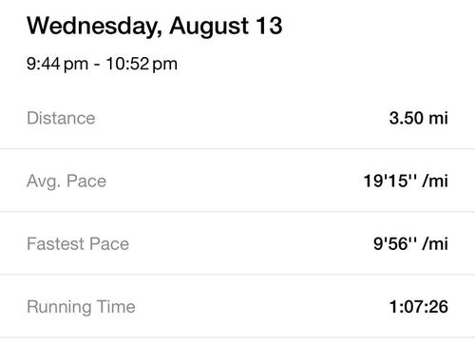Screen dimensions: 475x345
Task: Click the 1:07:26 running time value
Action: click(418, 307)
